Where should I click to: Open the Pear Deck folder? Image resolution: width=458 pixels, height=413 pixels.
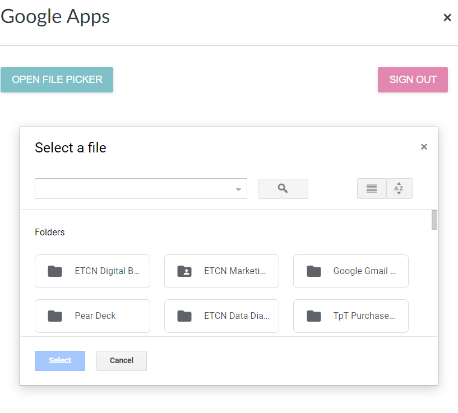point(92,315)
